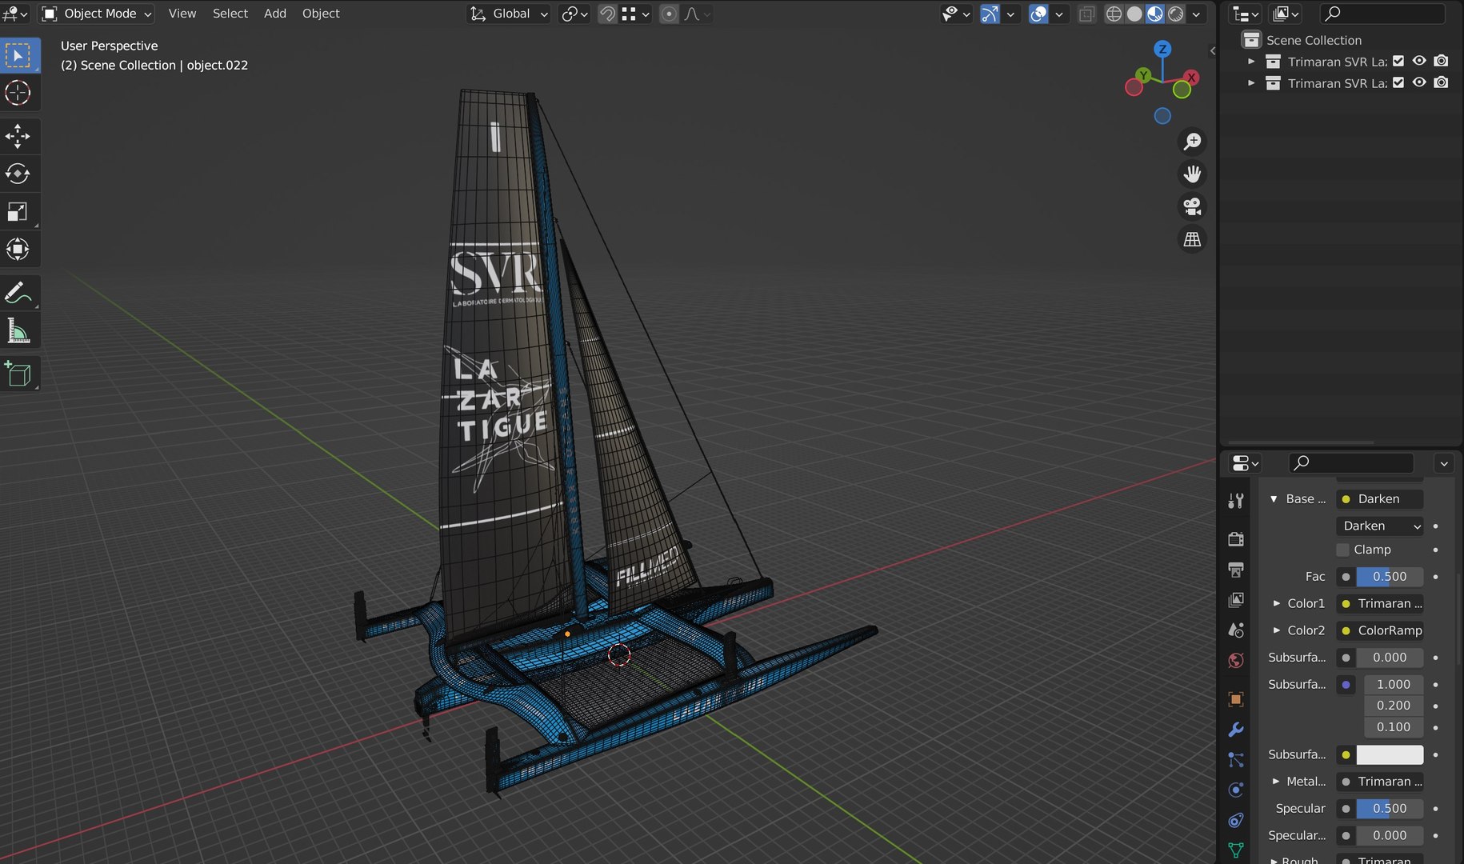The height and width of the screenshot is (864, 1464).
Task: Click Trimaran texture link for Color1
Action: [x=1380, y=603]
